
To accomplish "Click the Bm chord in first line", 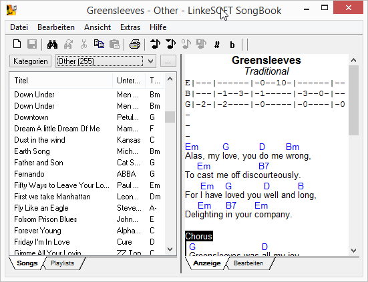I will [293, 147].
